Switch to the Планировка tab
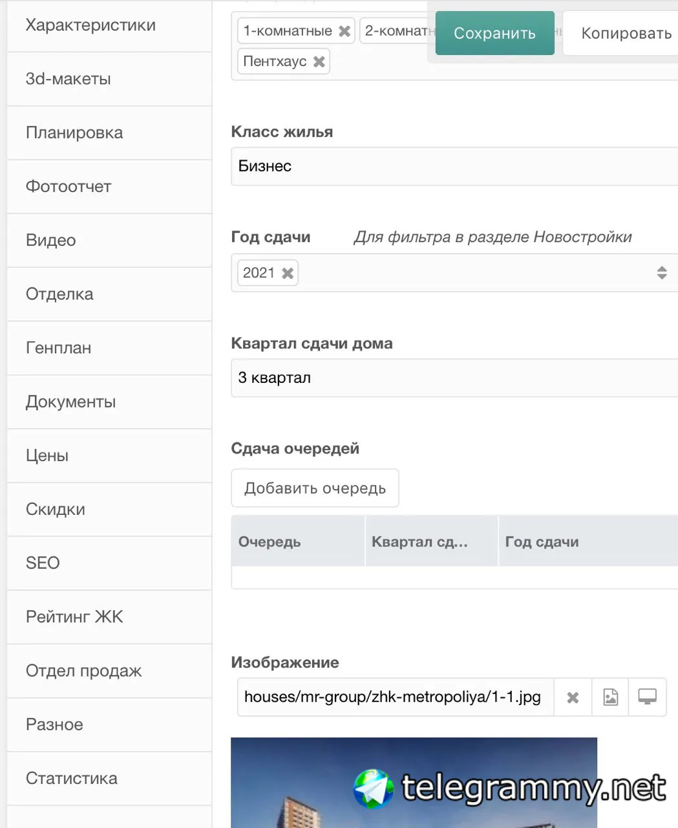Viewport: 678px width, 828px height. point(74,133)
